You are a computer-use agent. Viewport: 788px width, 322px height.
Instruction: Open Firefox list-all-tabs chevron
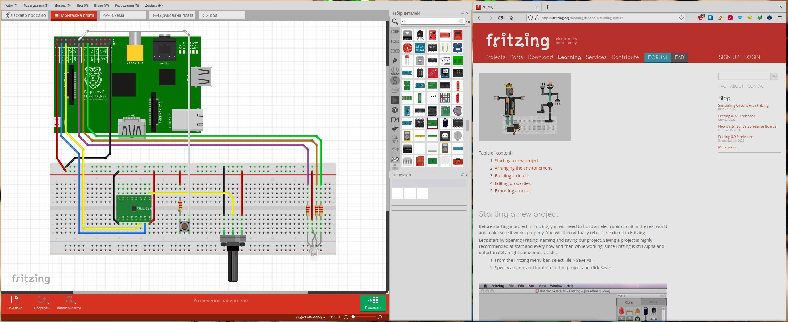(x=781, y=7)
